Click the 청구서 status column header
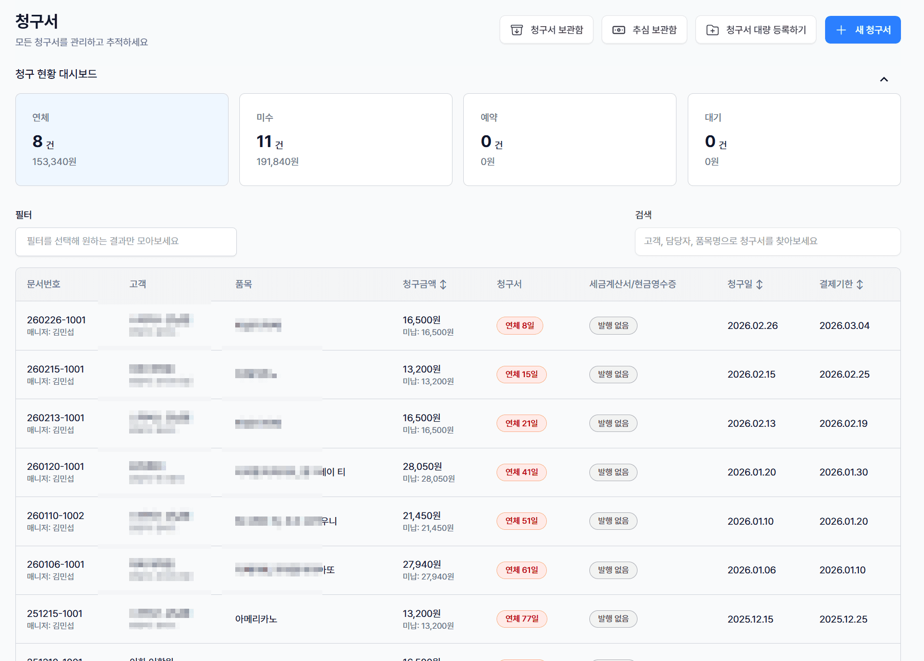The image size is (924, 661). tap(509, 284)
